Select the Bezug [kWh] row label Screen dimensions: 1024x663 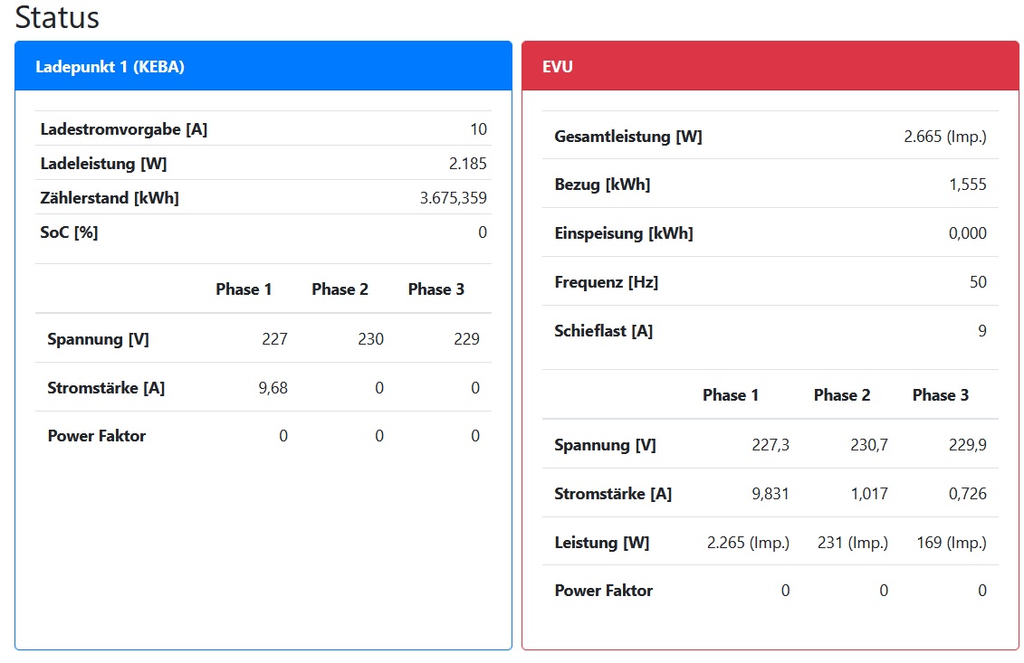coord(602,185)
